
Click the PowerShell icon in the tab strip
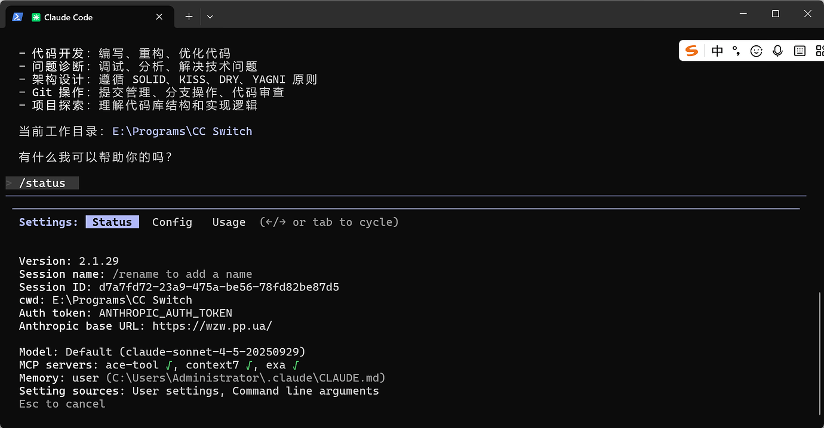coord(17,17)
